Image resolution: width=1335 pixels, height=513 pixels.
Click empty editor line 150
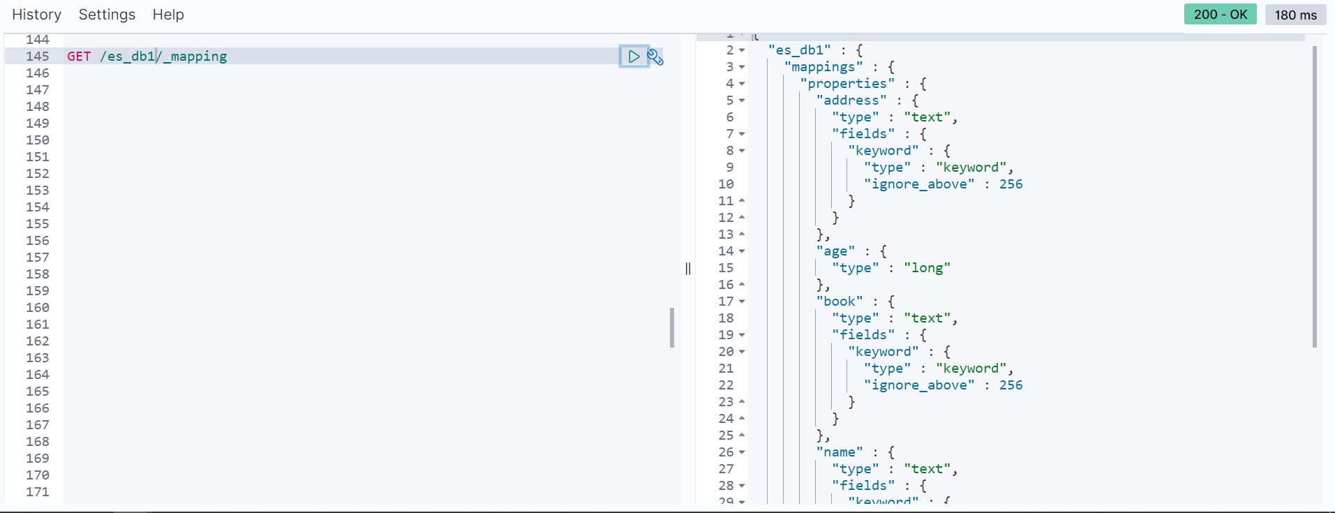(370, 140)
